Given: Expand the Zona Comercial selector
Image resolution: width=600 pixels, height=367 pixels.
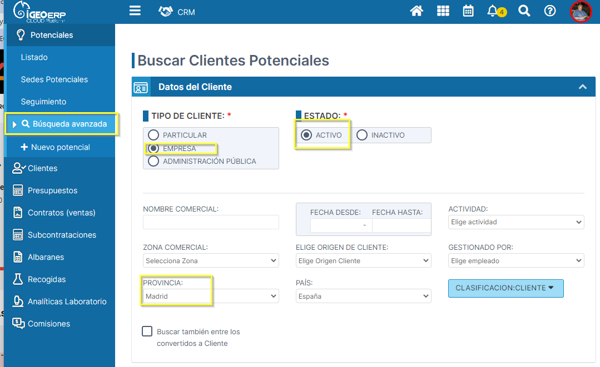Looking at the screenshot, I should click(211, 260).
